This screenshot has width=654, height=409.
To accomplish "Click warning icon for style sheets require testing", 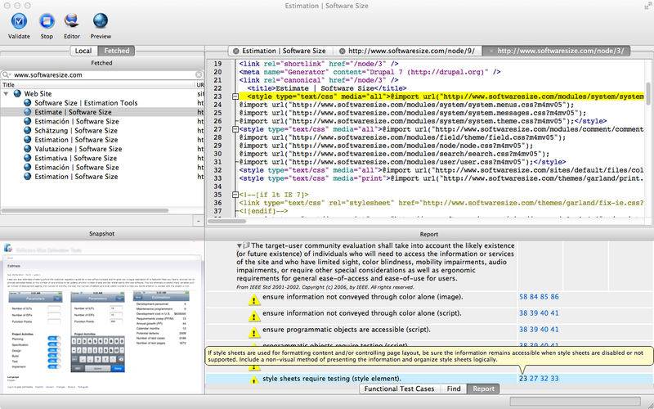I will (254, 380).
